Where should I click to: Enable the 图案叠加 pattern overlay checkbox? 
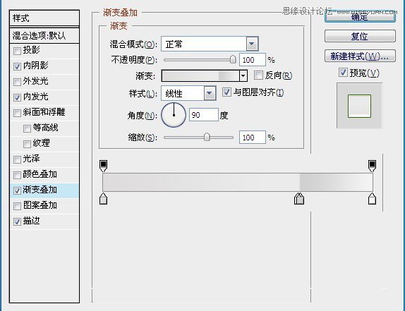point(17,206)
